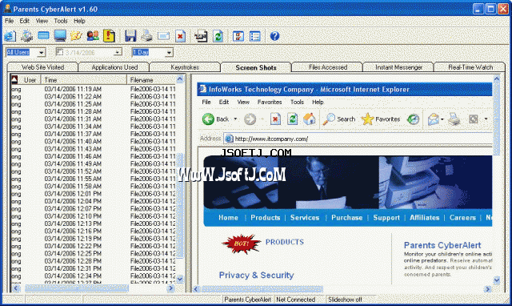The height and width of the screenshot is (306, 512).
Task: Click the envelope email toolbar icon
Action: pyautogui.click(x=163, y=35)
